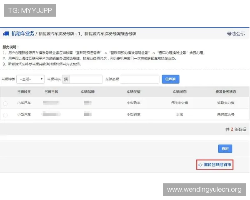Click the 确定 confirm button
Screen dimensions: 250x200
pyautogui.click(x=225, y=149)
